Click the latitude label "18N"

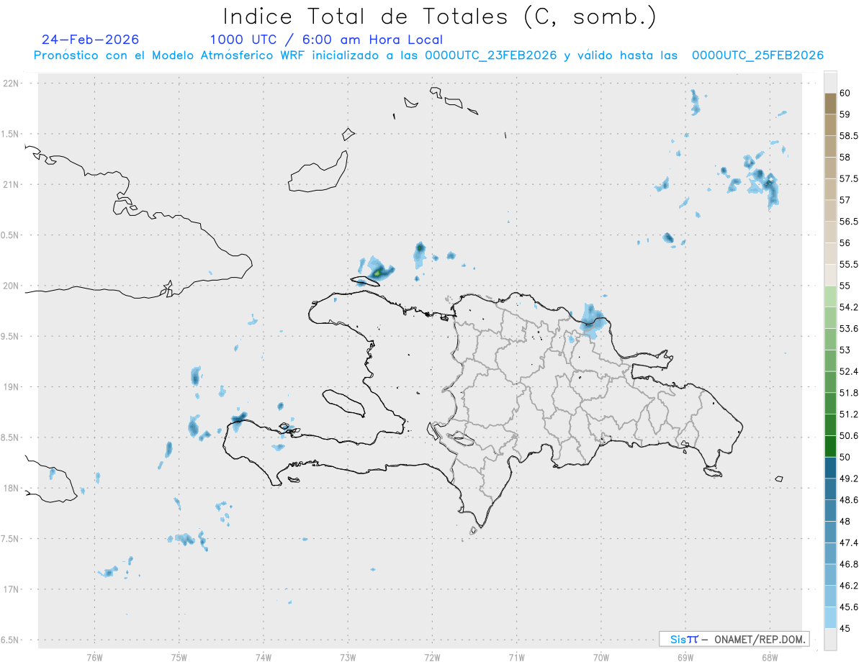click(12, 488)
